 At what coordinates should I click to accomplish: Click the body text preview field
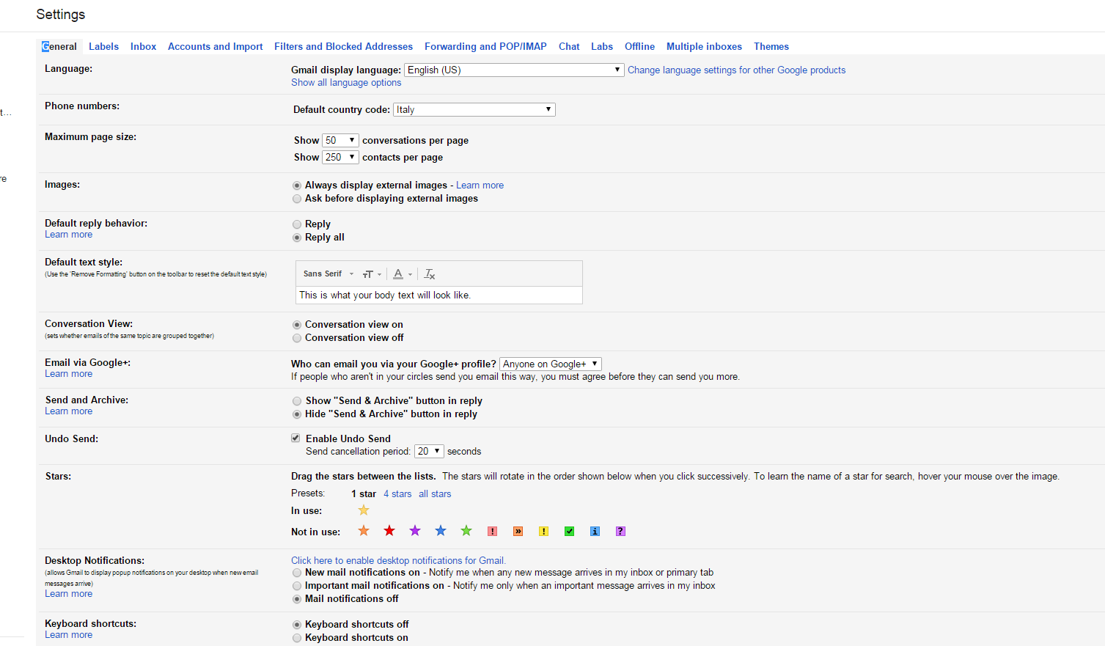tap(438, 295)
